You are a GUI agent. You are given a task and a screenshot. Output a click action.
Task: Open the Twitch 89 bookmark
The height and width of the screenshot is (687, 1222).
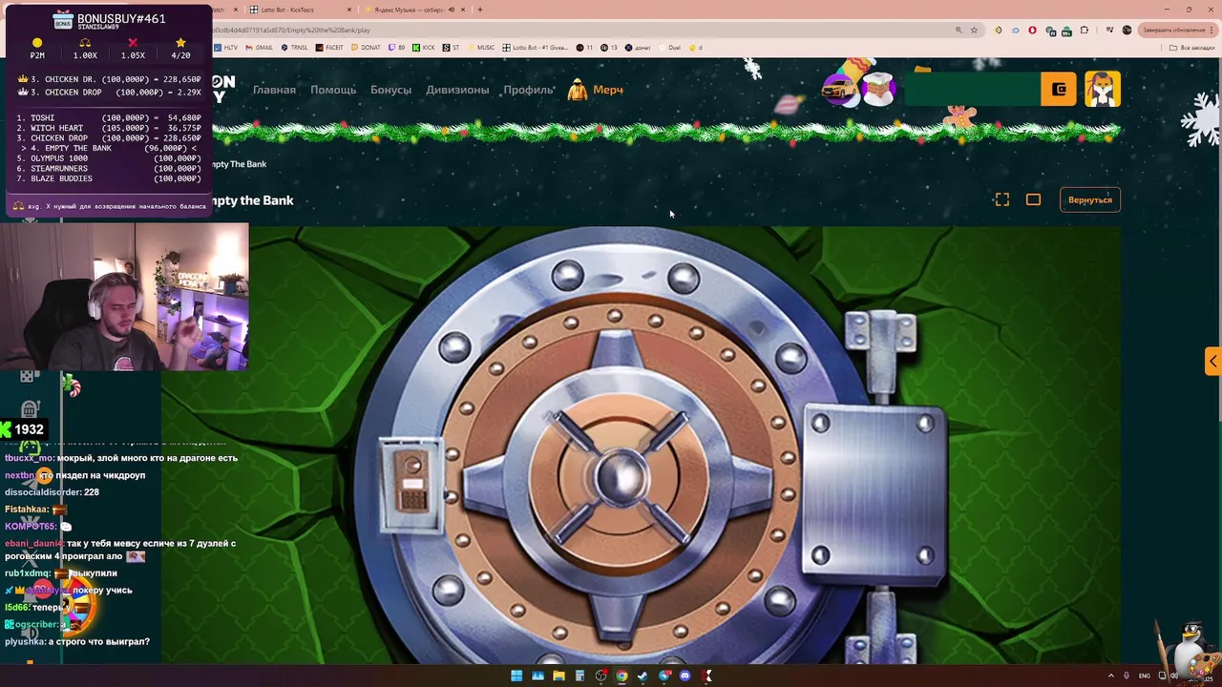[396, 48]
